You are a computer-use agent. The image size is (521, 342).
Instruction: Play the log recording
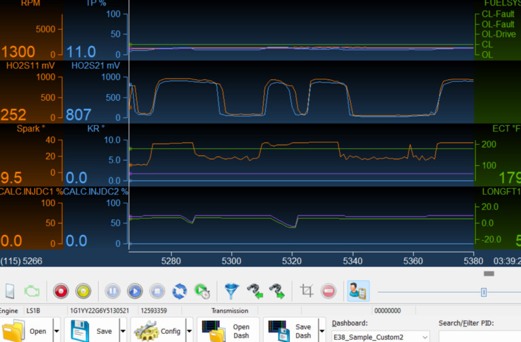coord(135,291)
